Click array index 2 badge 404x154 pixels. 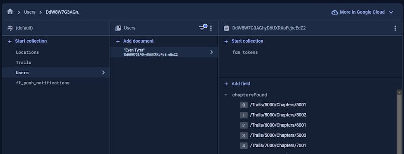coord(244,125)
